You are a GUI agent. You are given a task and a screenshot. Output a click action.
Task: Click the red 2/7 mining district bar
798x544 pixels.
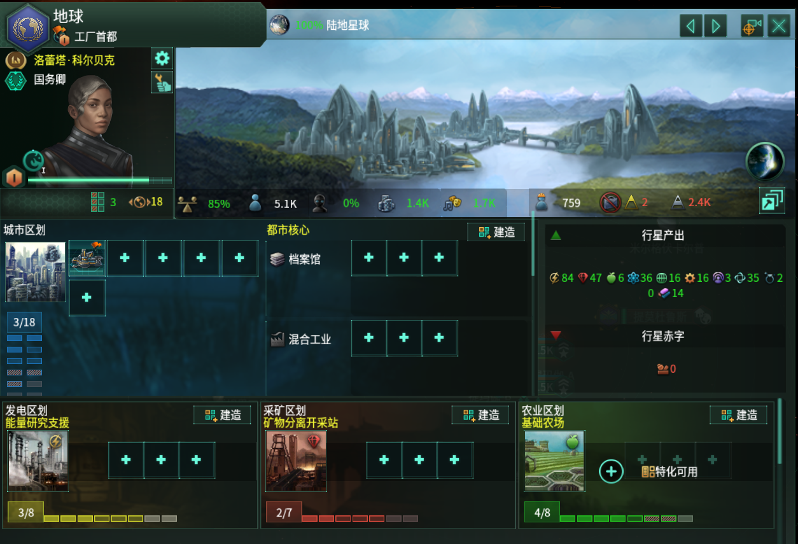tap(342, 513)
